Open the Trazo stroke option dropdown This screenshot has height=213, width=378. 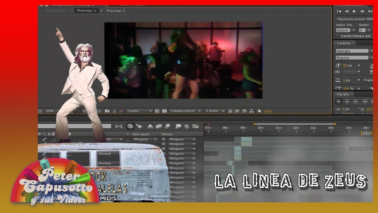pyautogui.click(x=368, y=80)
